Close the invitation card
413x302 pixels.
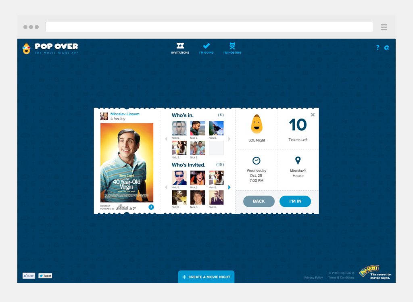pos(313,115)
